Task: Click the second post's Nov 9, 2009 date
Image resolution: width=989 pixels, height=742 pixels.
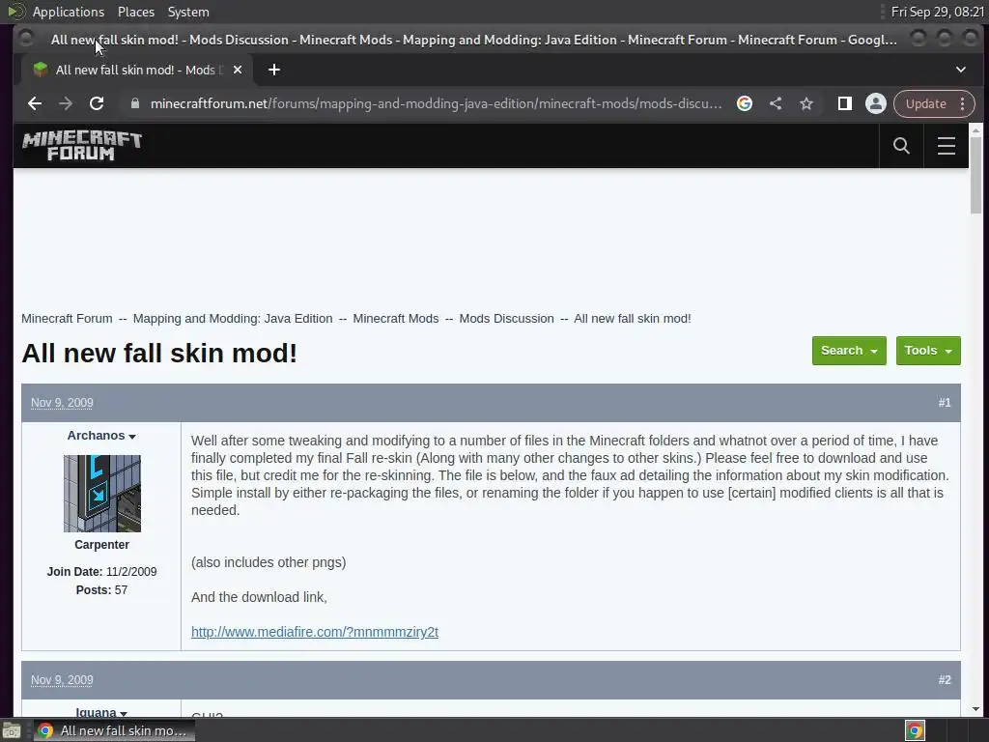Action: coord(62,680)
